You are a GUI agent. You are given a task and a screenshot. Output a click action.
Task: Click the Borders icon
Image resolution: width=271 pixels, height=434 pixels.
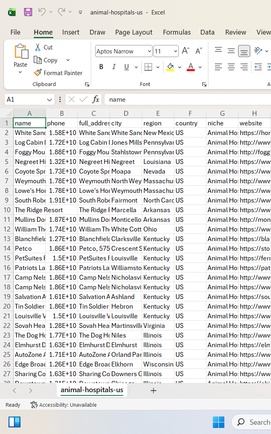click(x=148, y=67)
